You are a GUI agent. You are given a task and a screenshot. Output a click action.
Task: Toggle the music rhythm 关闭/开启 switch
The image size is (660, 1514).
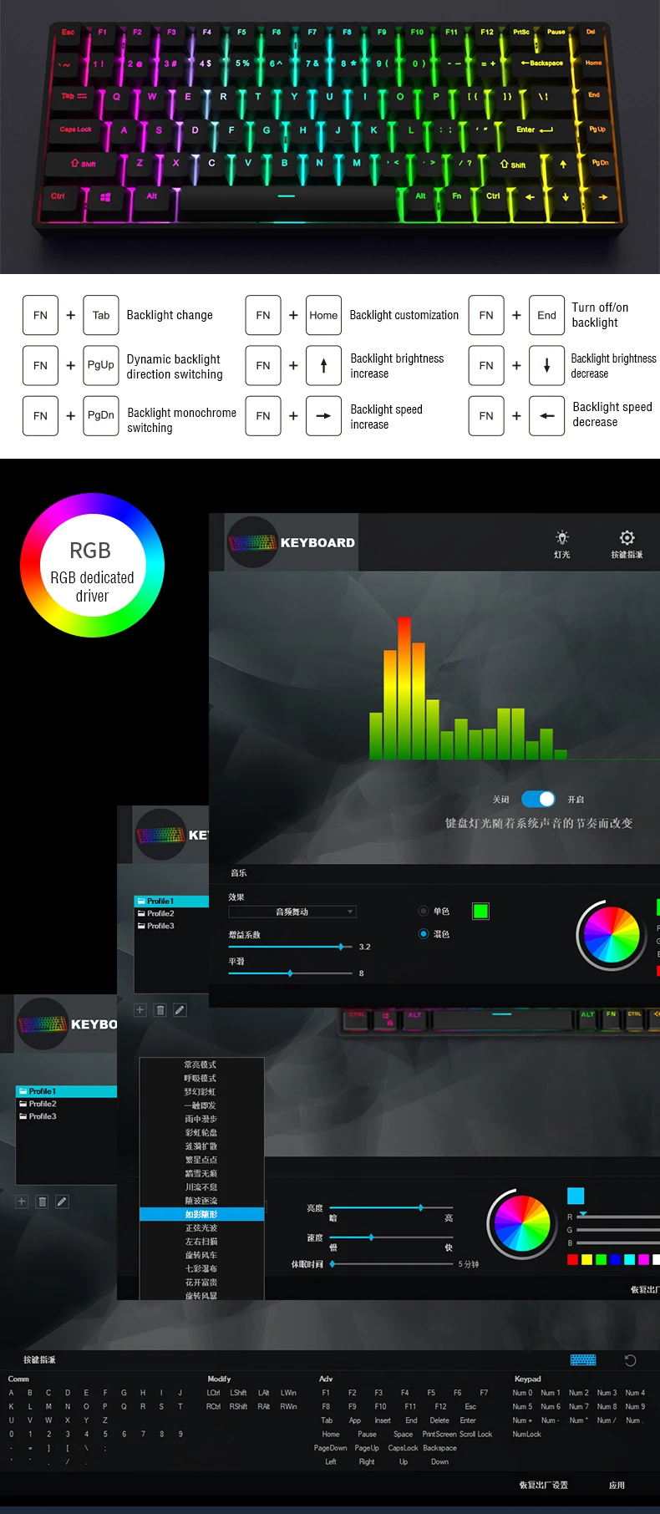[538, 799]
